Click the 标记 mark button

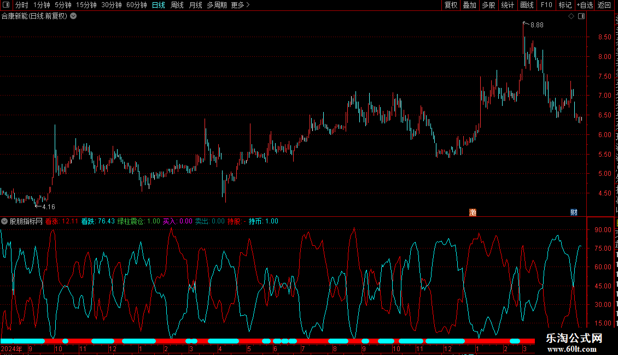coord(565,5)
